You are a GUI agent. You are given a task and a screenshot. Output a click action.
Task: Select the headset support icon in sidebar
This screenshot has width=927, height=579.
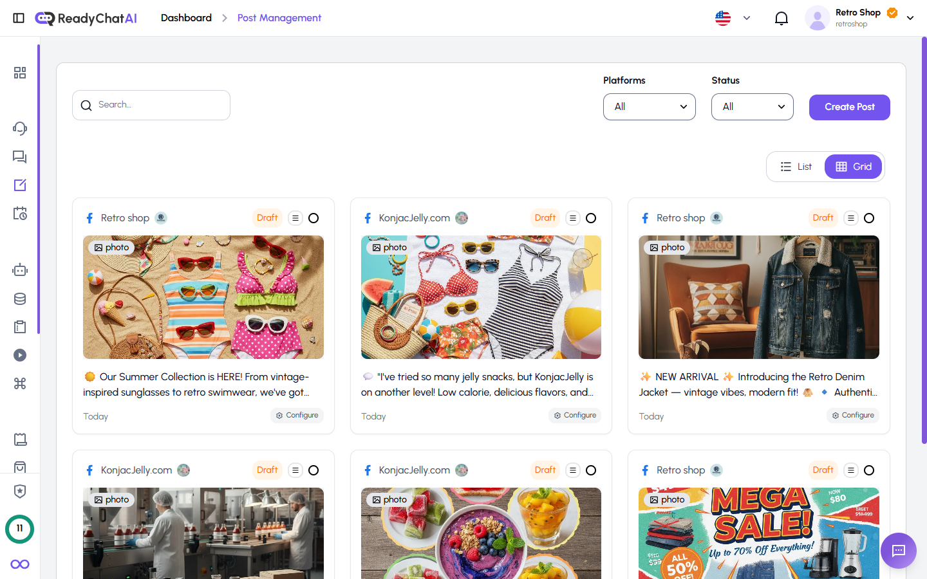(x=20, y=128)
